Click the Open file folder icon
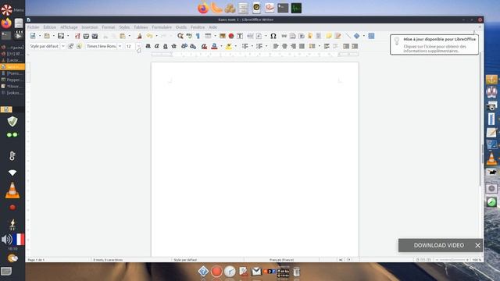This screenshot has height=281, width=500. tap(47, 36)
